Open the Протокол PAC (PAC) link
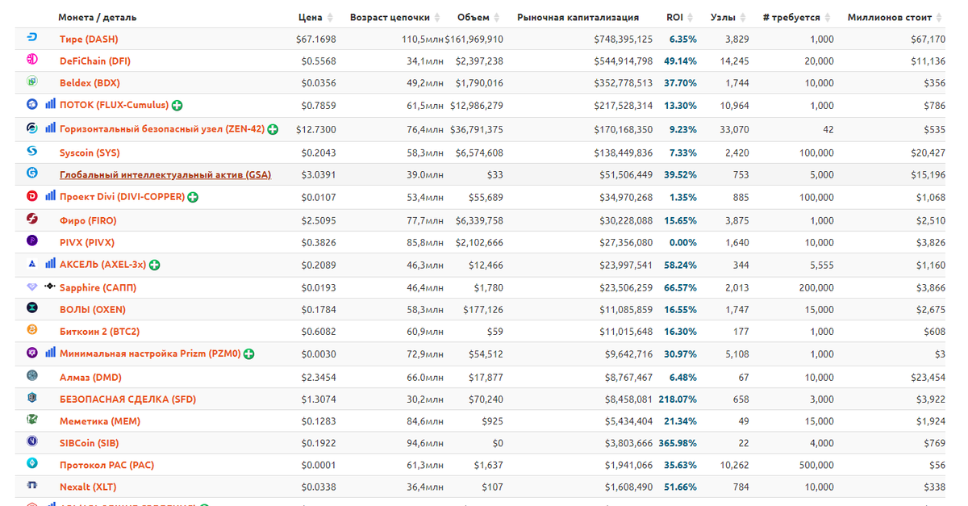The width and height of the screenshot is (968, 506). pos(106,465)
